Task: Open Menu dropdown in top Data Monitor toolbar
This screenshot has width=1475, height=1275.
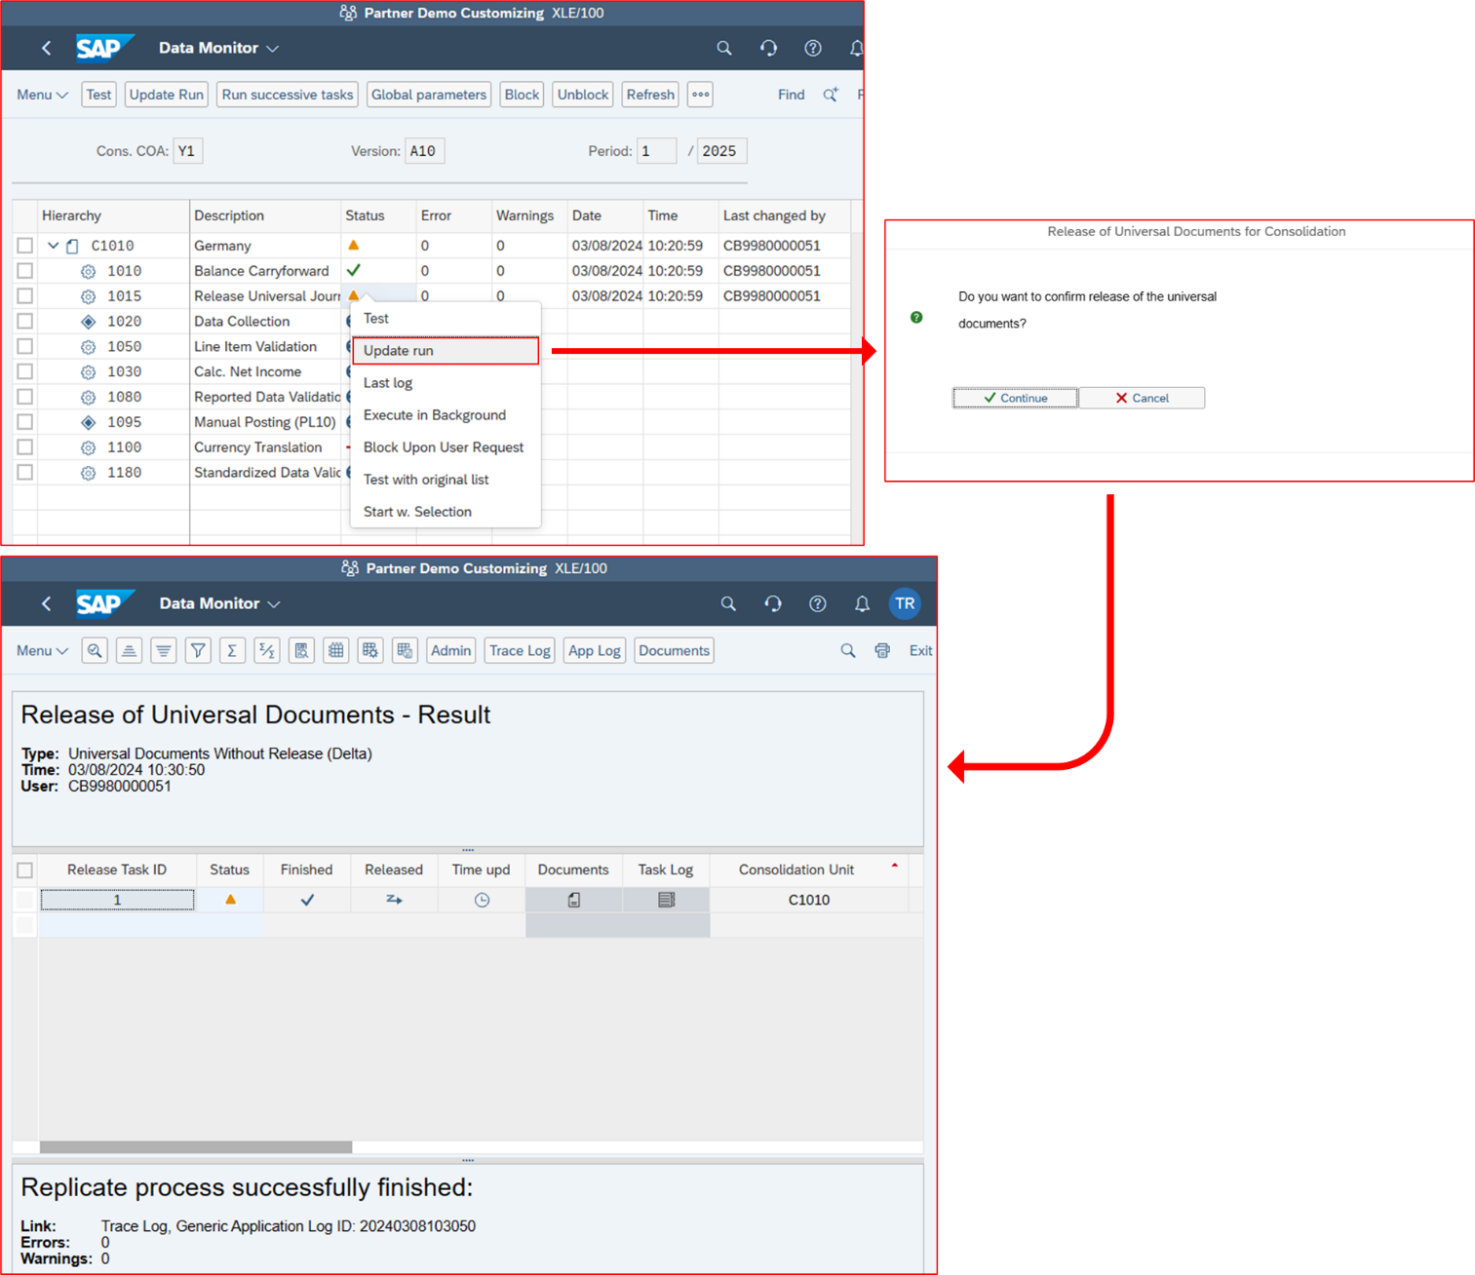Action: (42, 95)
